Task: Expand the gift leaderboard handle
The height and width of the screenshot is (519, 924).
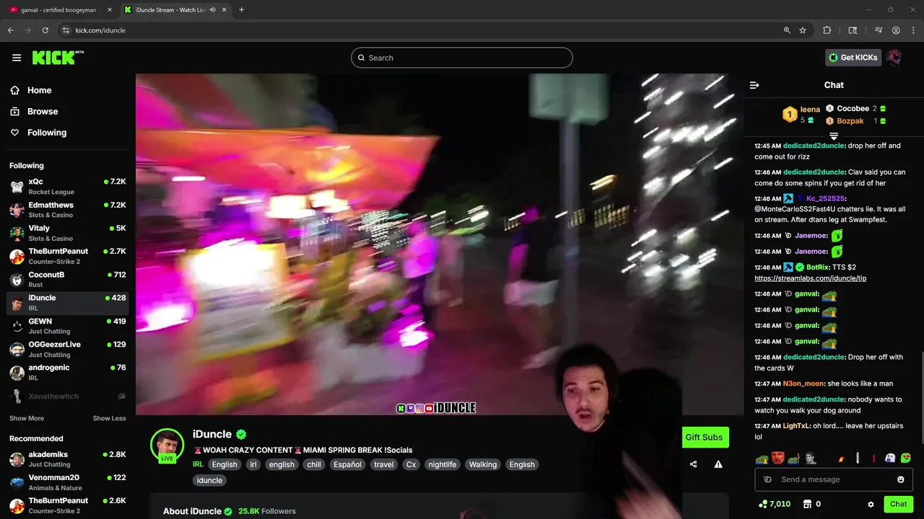Action: pos(834,136)
